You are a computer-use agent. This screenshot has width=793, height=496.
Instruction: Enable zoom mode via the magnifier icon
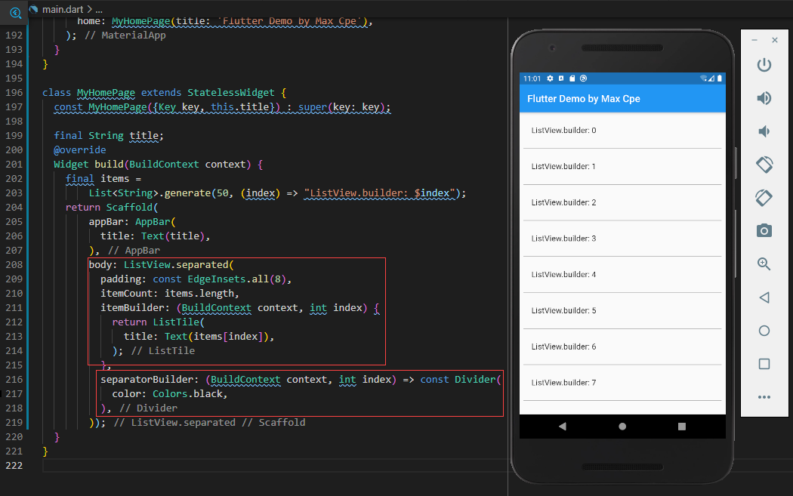pyautogui.click(x=764, y=263)
